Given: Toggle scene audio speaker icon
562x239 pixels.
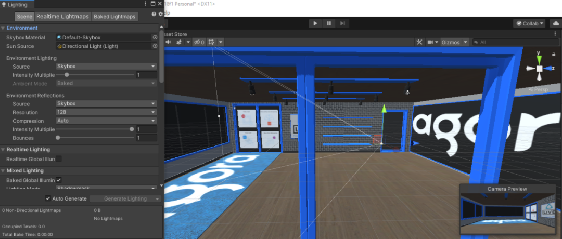Looking at the screenshot, I should click(168, 42).
